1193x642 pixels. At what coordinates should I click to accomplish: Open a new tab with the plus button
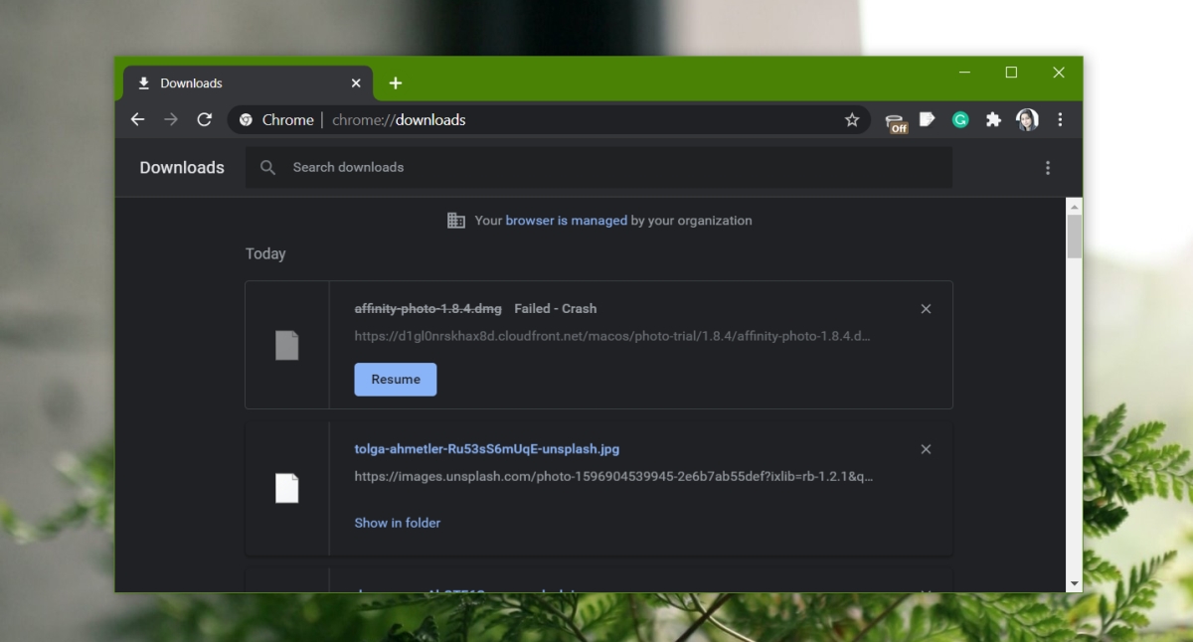(x=396, y=83)
